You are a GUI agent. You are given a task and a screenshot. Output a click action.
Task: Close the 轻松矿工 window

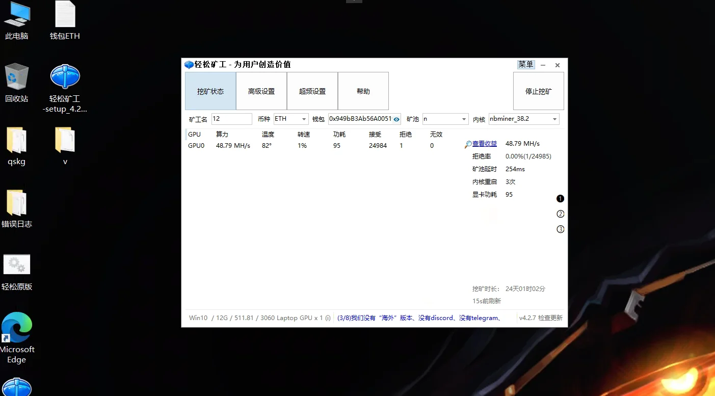tap(558, 65)
